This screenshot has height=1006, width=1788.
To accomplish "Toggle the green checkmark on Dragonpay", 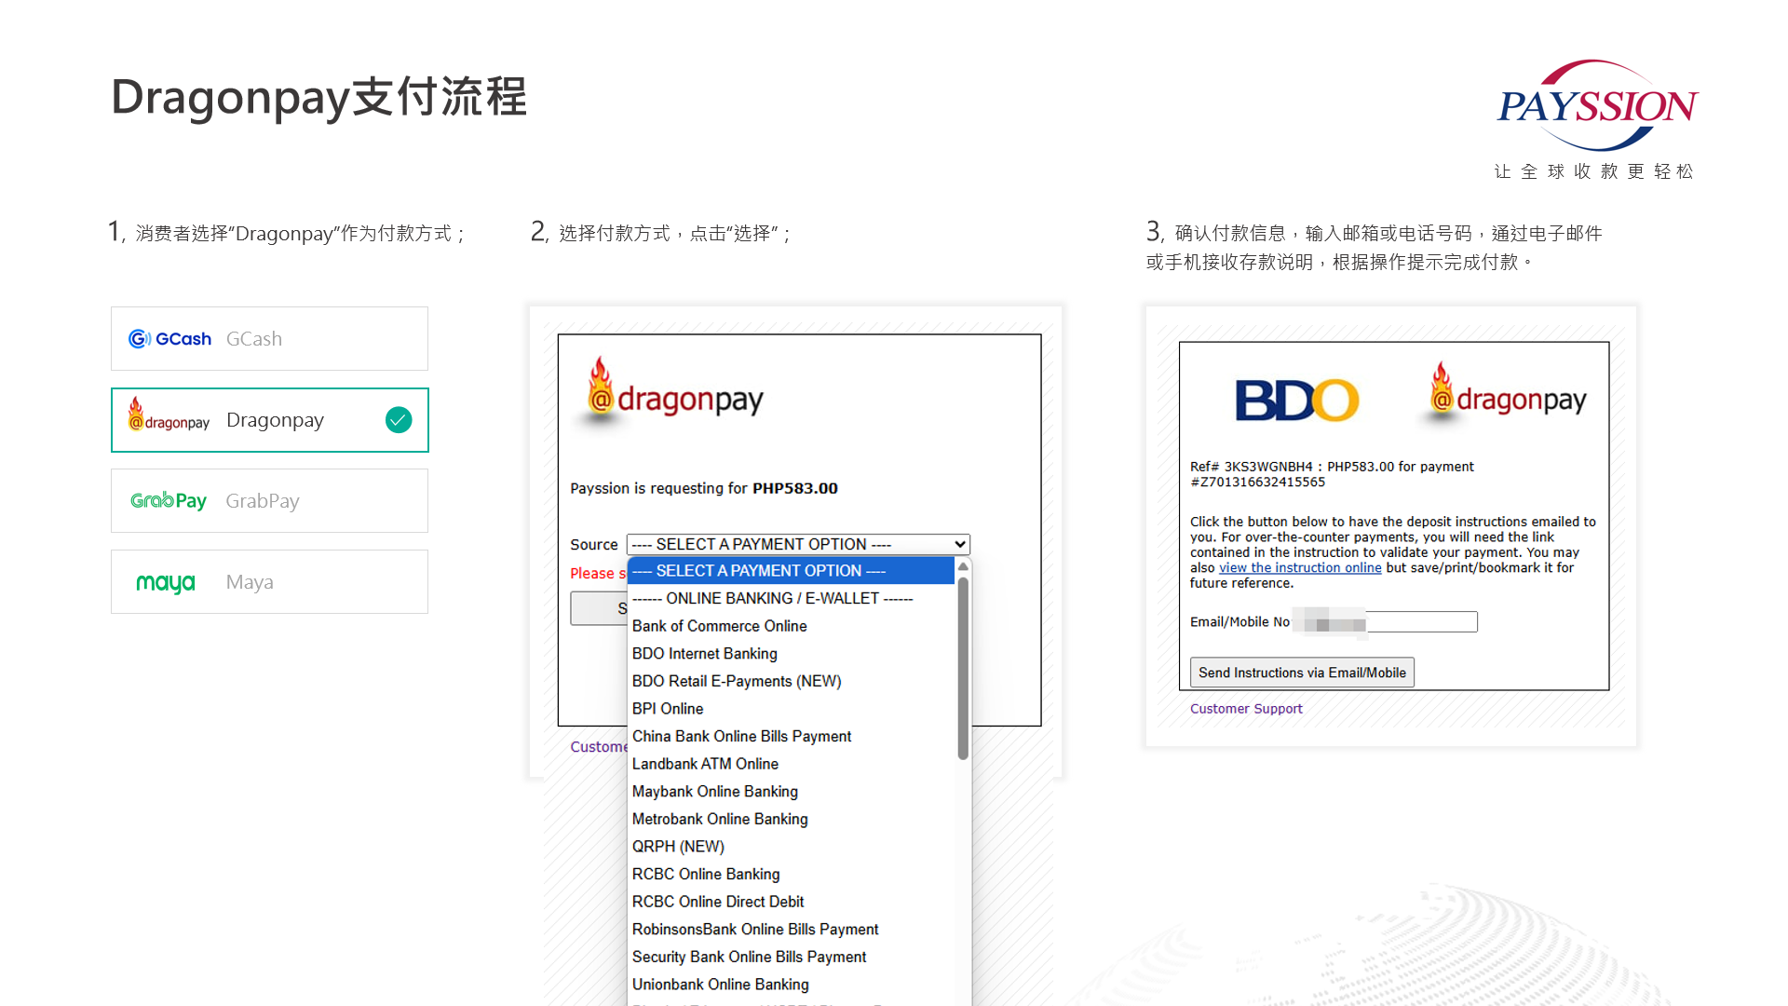I will (399, 420).
